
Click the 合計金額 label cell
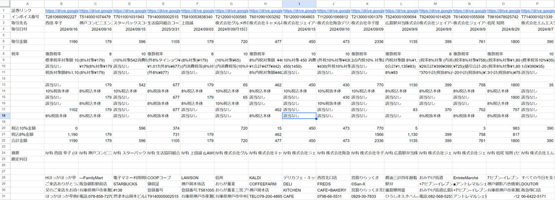pyautogui.click(x=27, y=139)
